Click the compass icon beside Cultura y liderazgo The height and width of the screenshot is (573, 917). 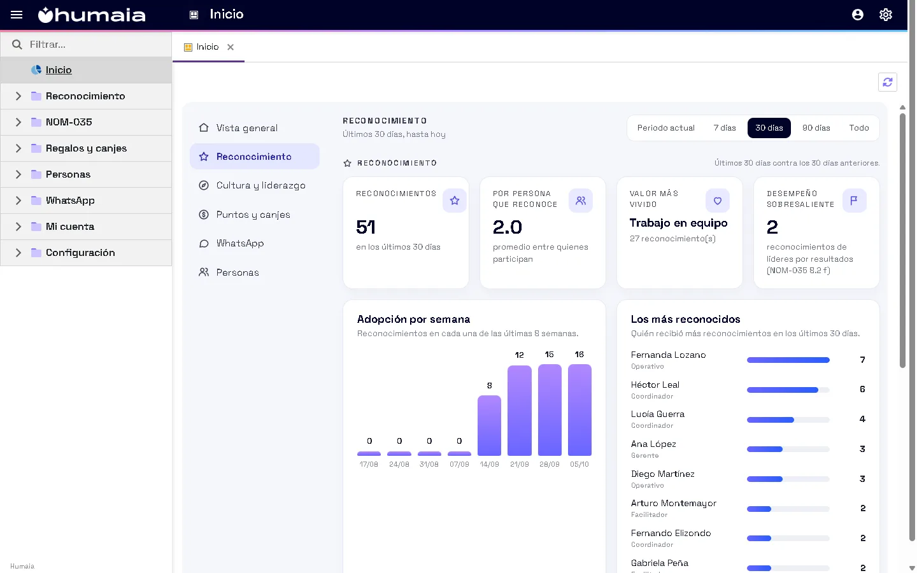coord(204,185)
